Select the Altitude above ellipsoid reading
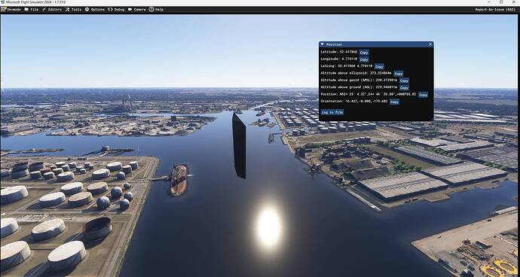 pos(356,73)
